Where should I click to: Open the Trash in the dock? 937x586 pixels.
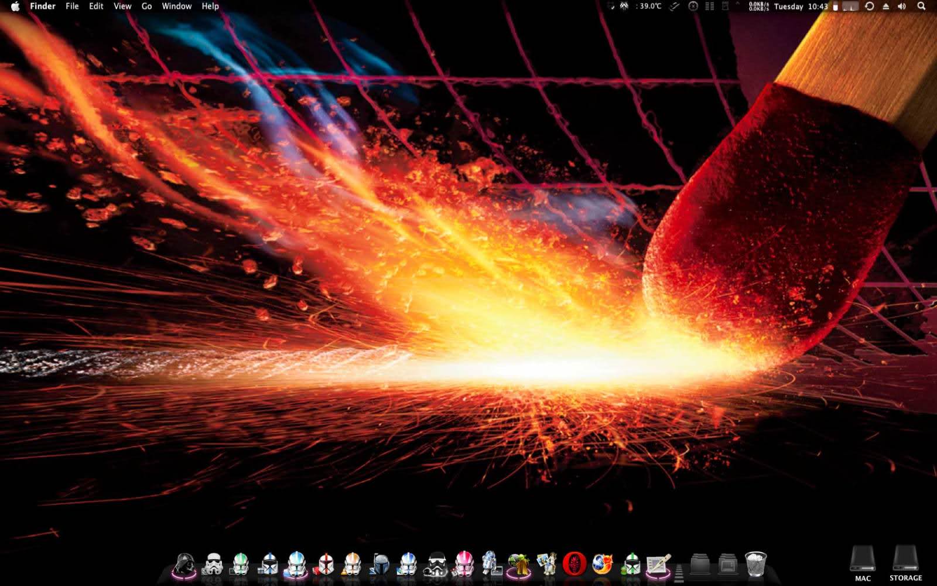tap(755, 564)
